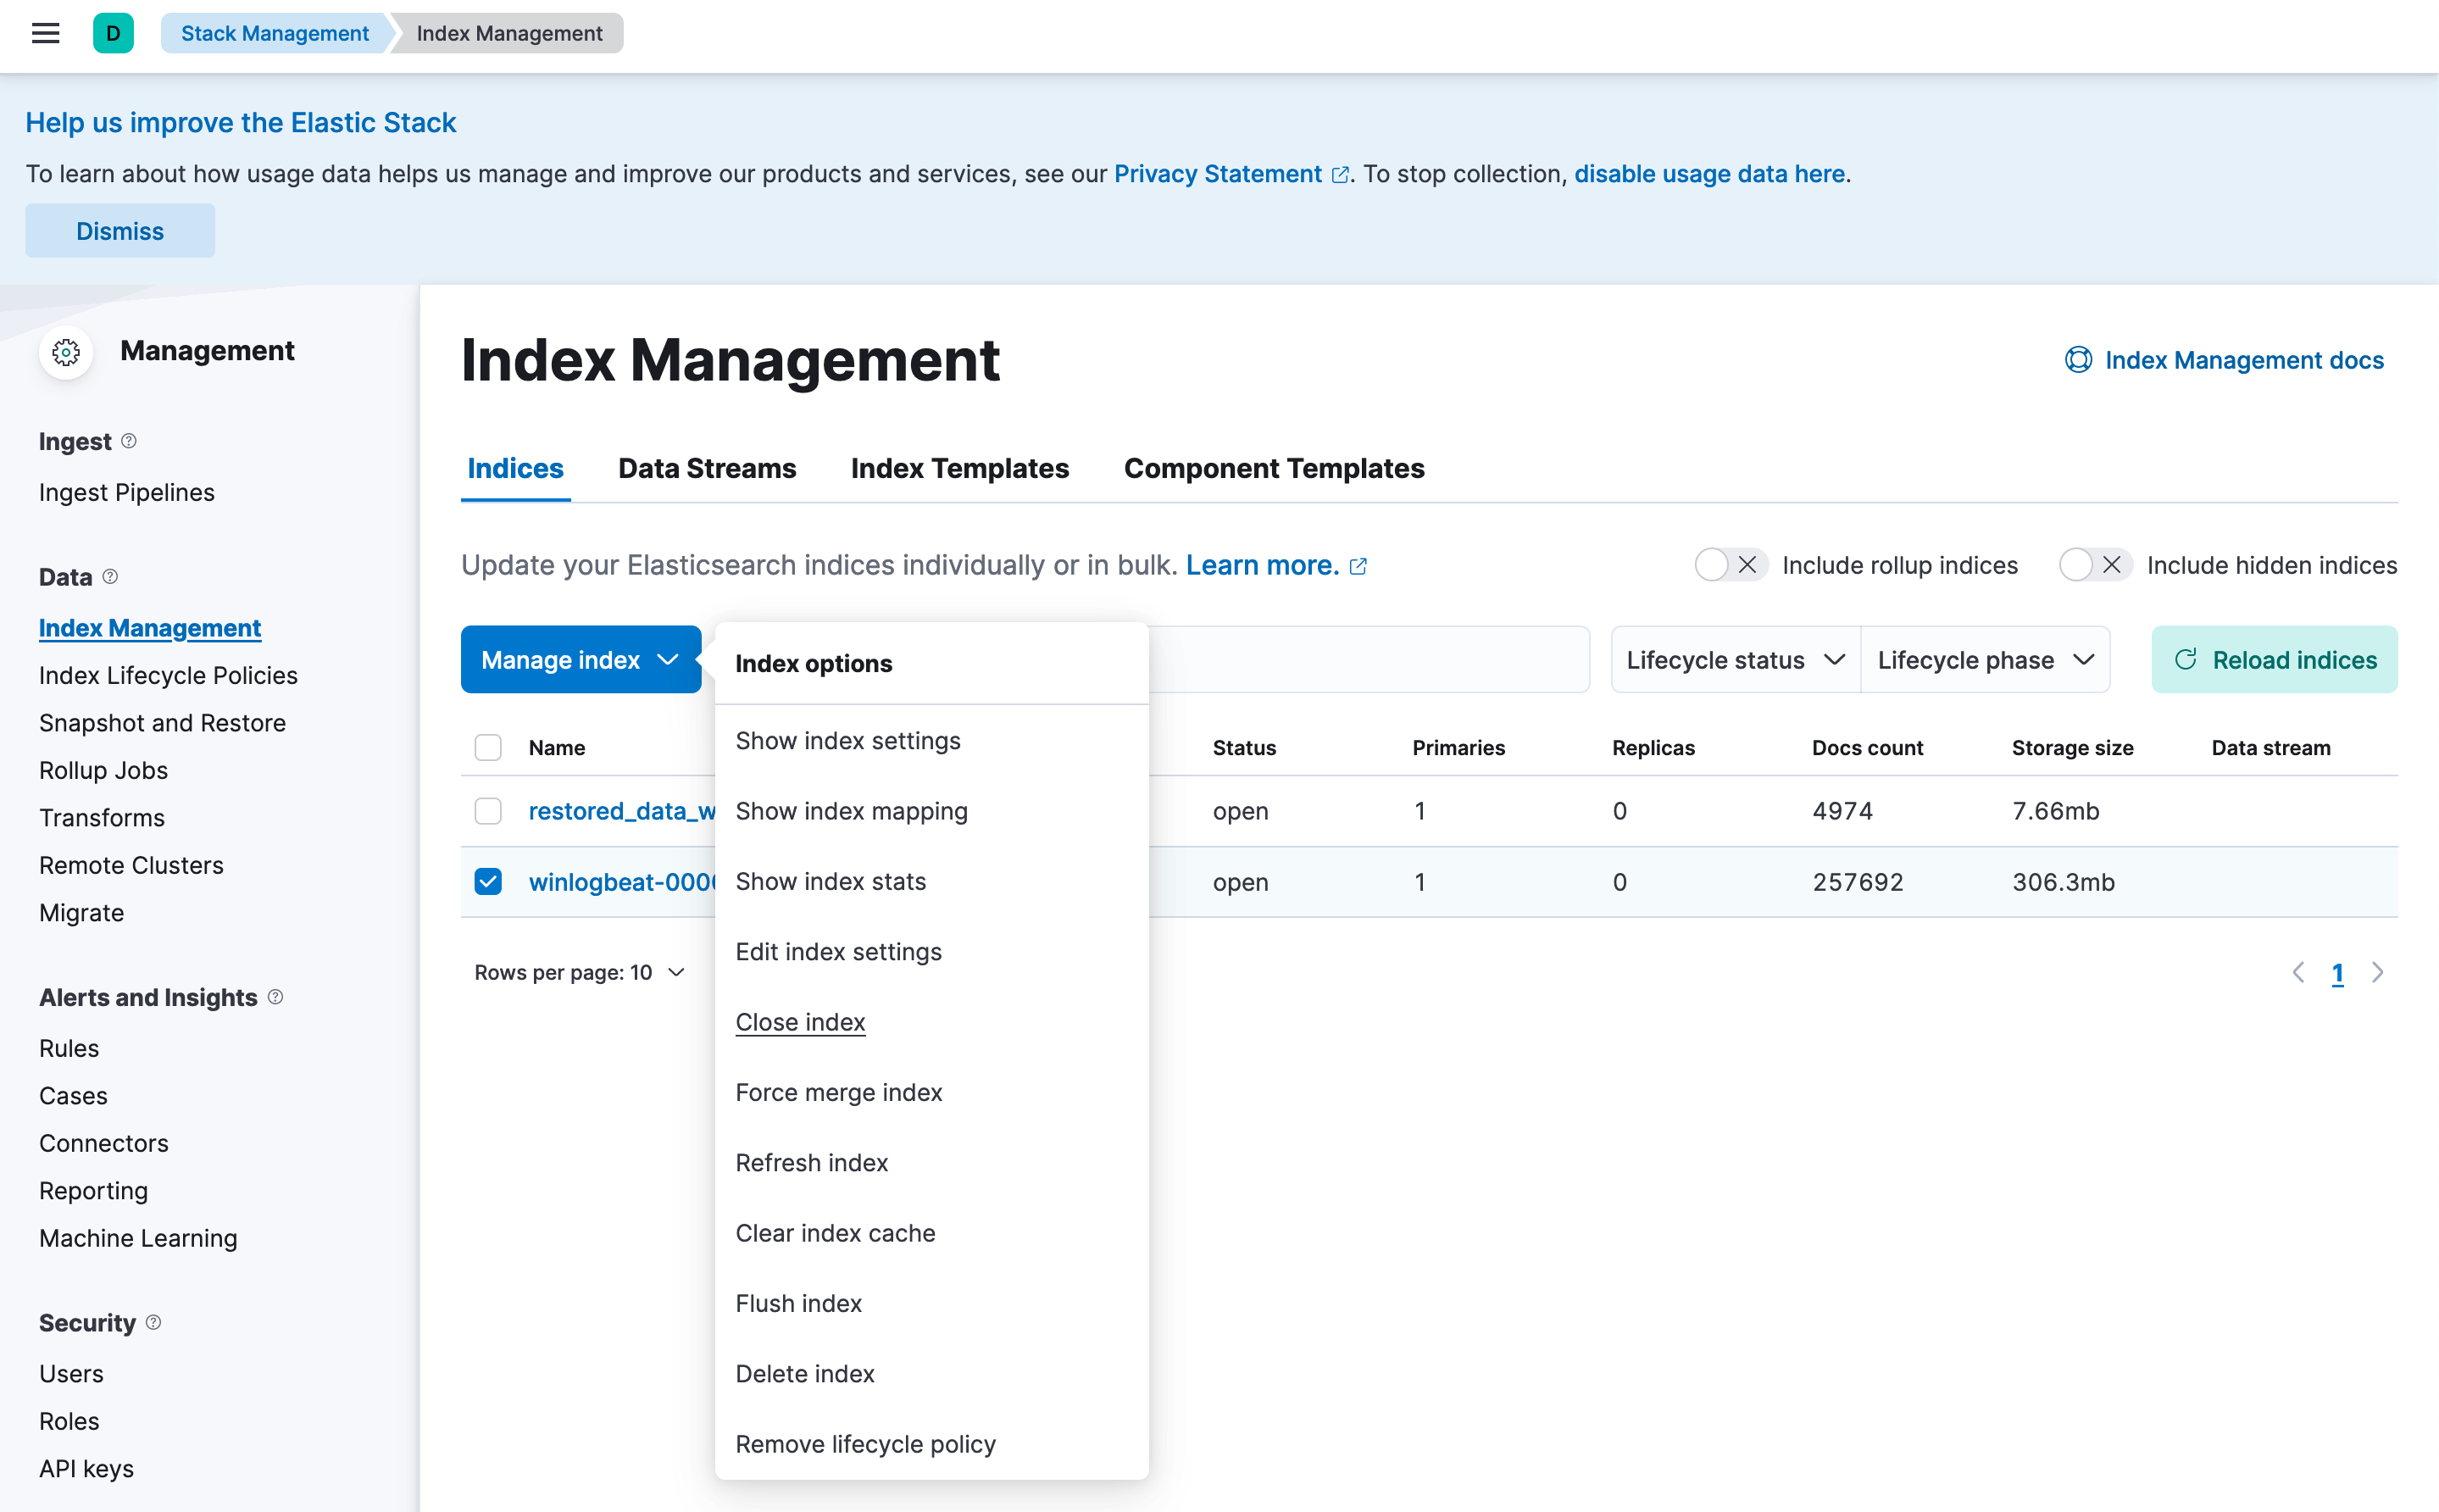Open Remote Clusters page
This screenshot has width=2439, height=1512.
[x=131, y=865]
